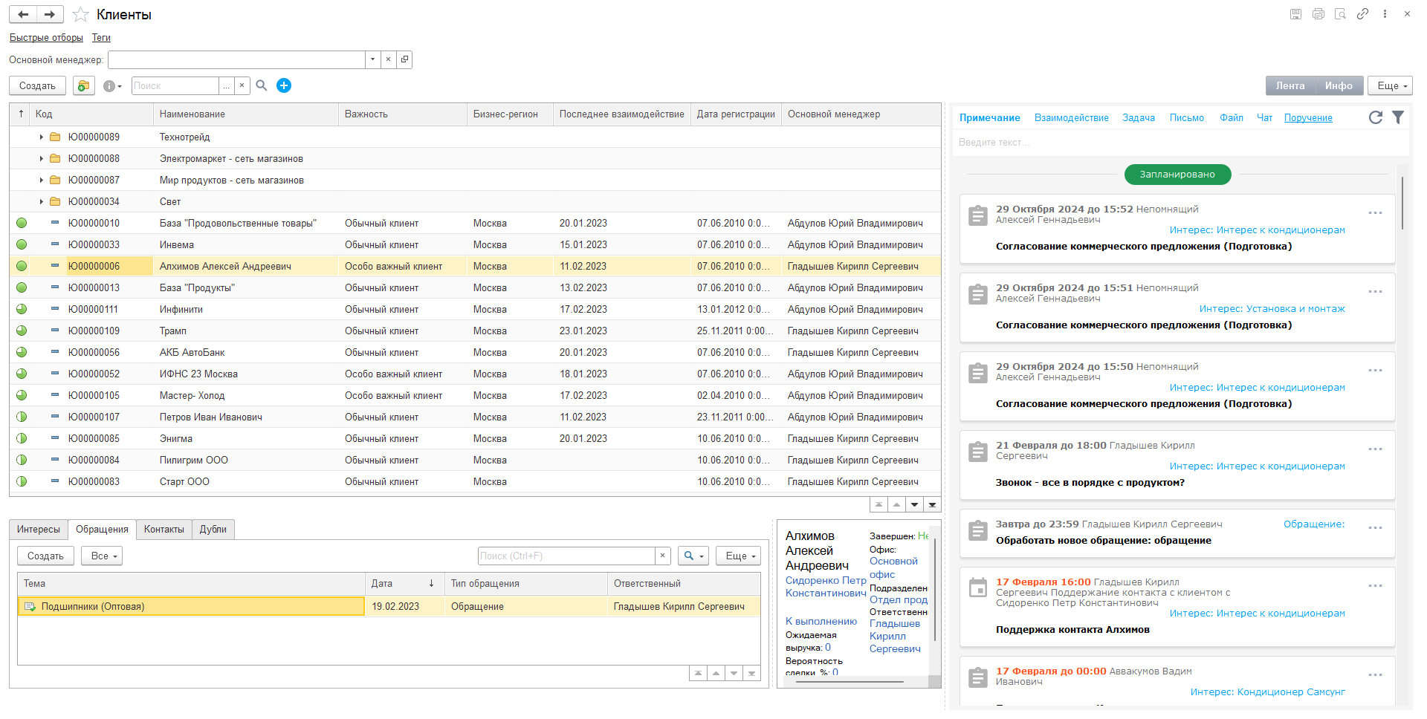Expand the Мир продуктов folder
The image size is (1427, 719).
click(41, 180)
